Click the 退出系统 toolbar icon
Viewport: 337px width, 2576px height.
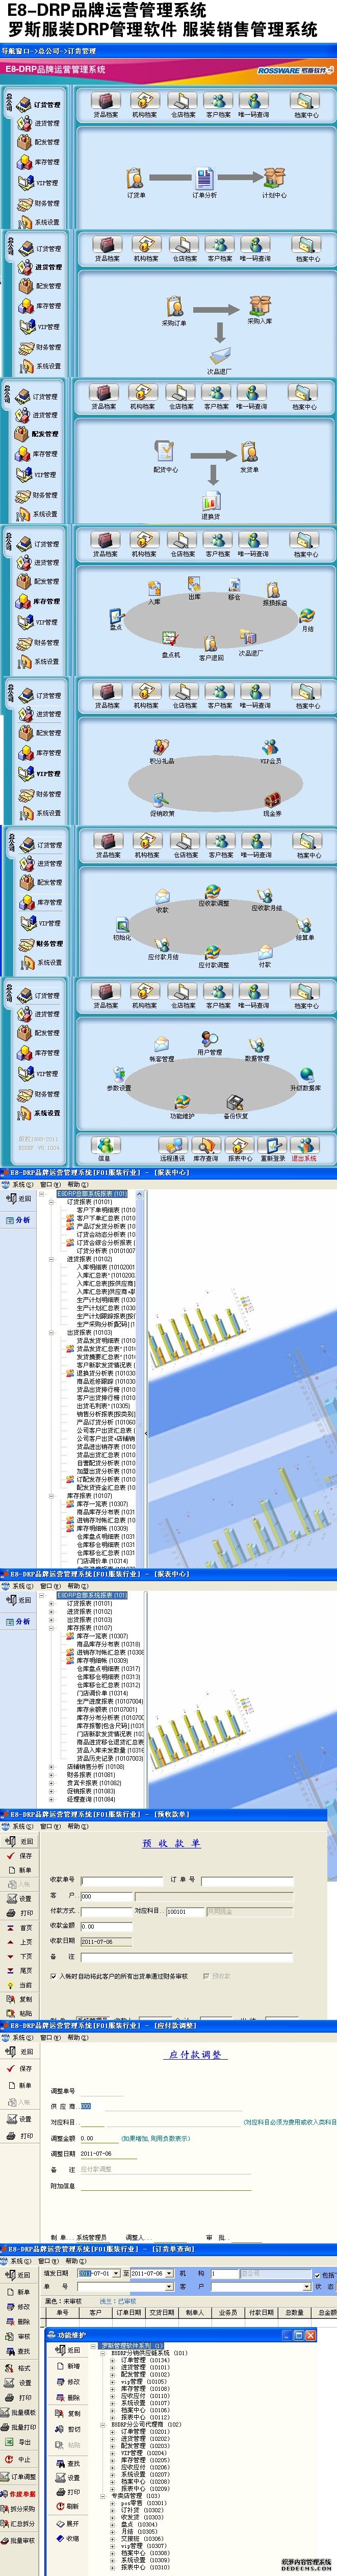click(304, 1146)
